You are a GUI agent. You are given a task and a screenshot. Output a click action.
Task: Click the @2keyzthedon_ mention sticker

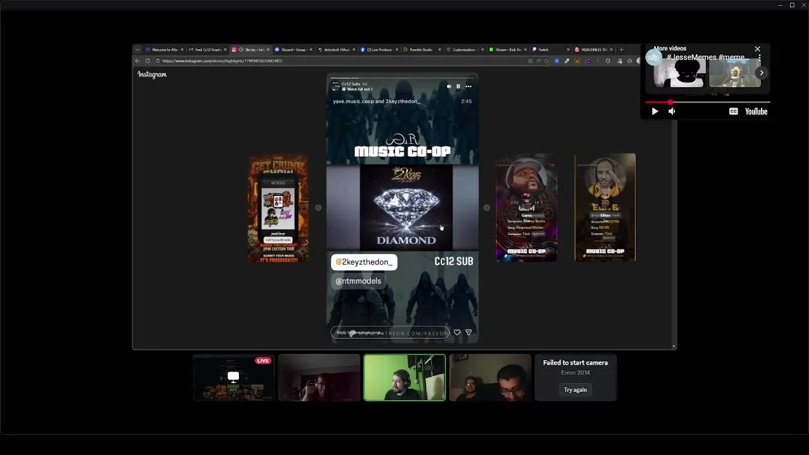pos(364,262)
